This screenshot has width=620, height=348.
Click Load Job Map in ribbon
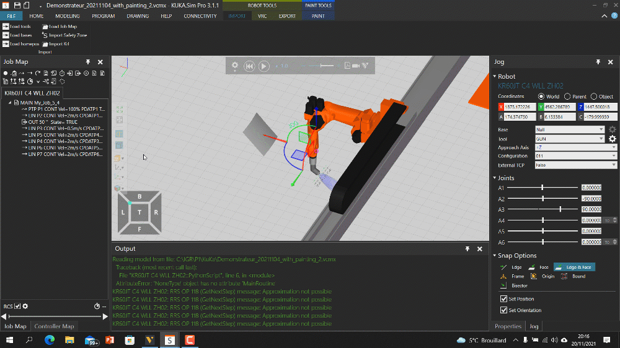60,27
